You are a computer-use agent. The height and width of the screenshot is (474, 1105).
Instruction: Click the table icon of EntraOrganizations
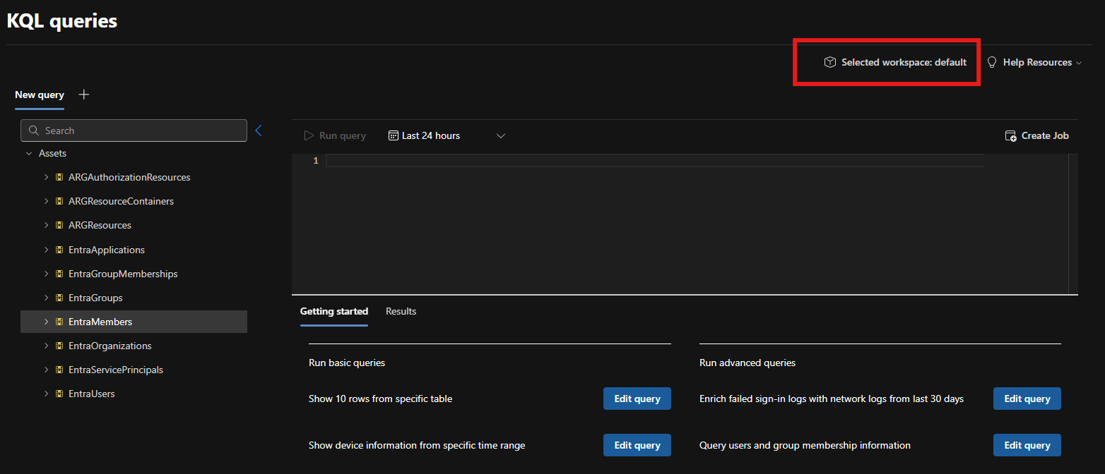[60, 346]
